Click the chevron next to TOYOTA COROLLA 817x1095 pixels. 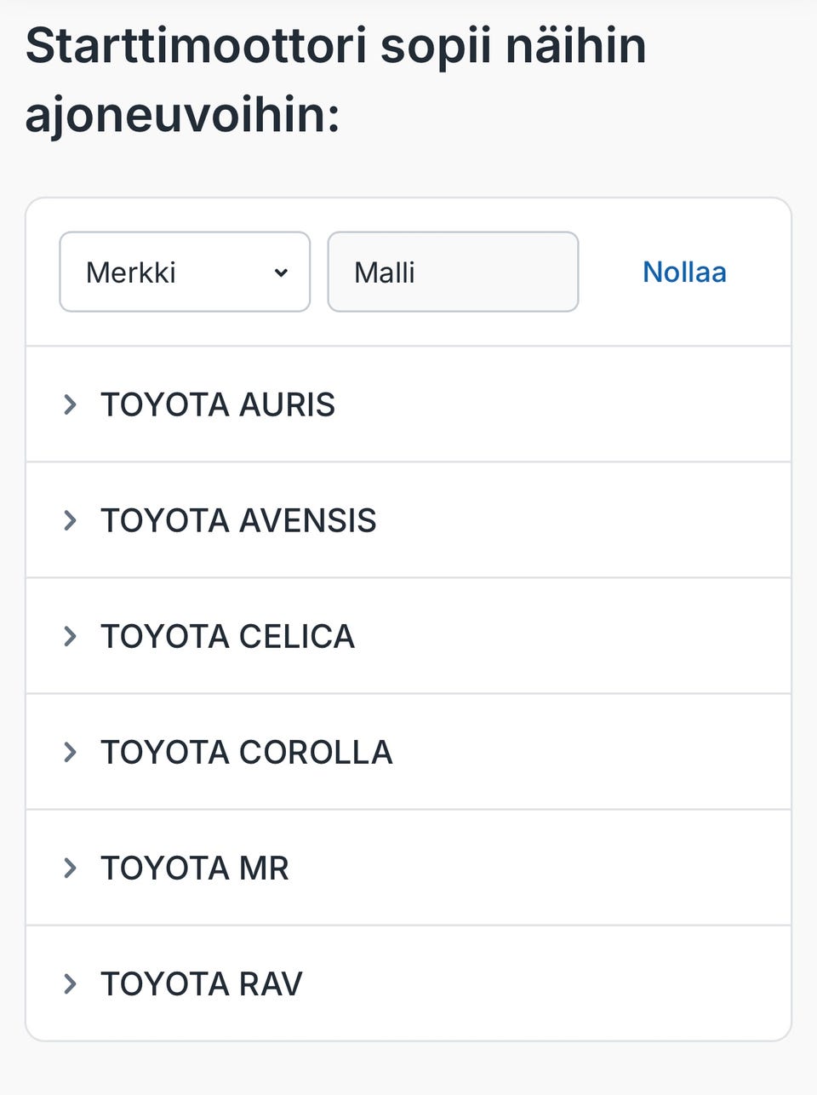coord(71,752)
